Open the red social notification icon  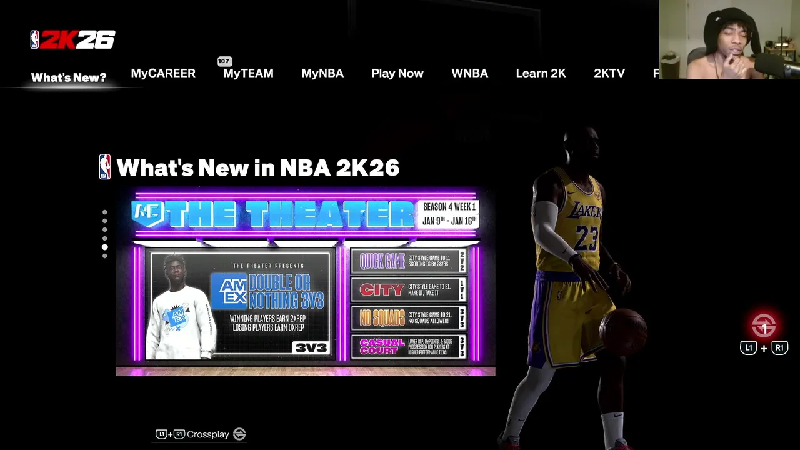click(764, 326)
